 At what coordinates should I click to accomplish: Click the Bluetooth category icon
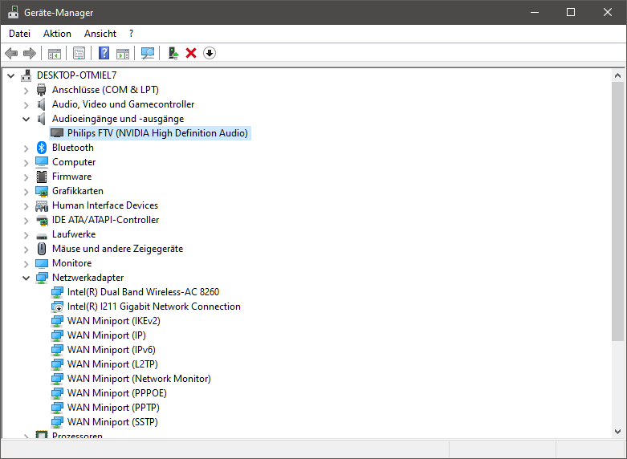tap(42, 148)
